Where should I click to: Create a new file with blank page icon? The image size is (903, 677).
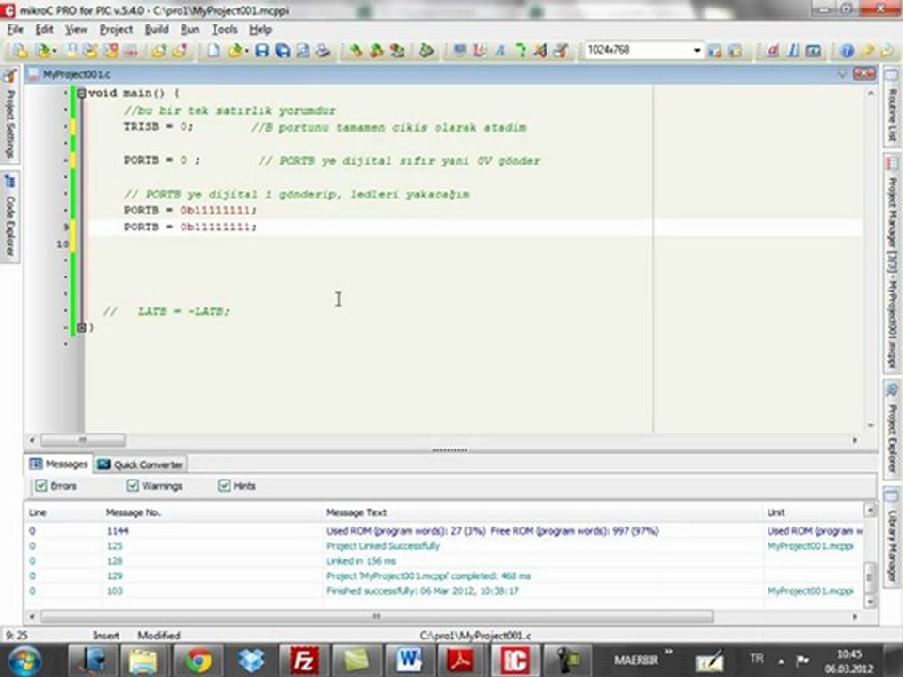click(214, 51)
